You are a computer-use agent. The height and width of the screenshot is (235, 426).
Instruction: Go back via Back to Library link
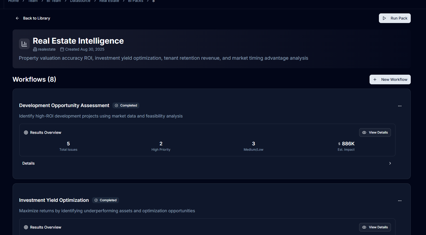click(33, 18)
